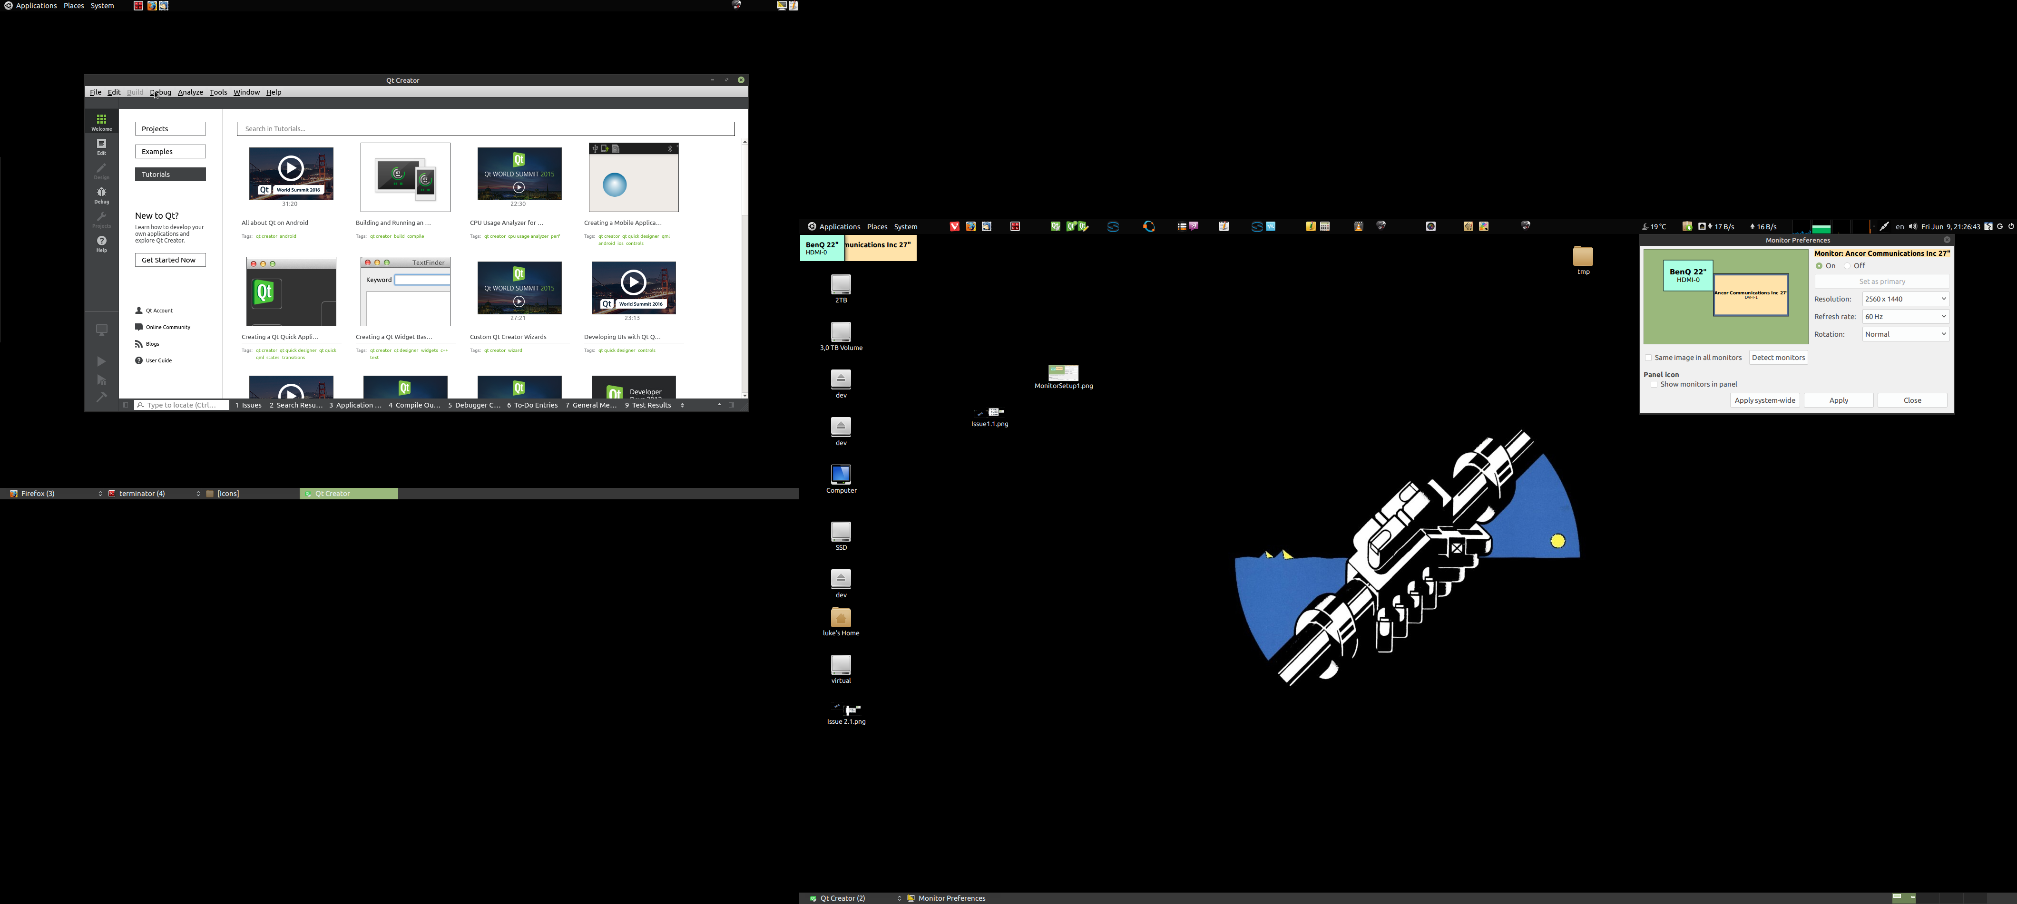Click the Help mode icon in sidebar
This screenshot has width=2017, height=904.
click(x=101, y=243)
